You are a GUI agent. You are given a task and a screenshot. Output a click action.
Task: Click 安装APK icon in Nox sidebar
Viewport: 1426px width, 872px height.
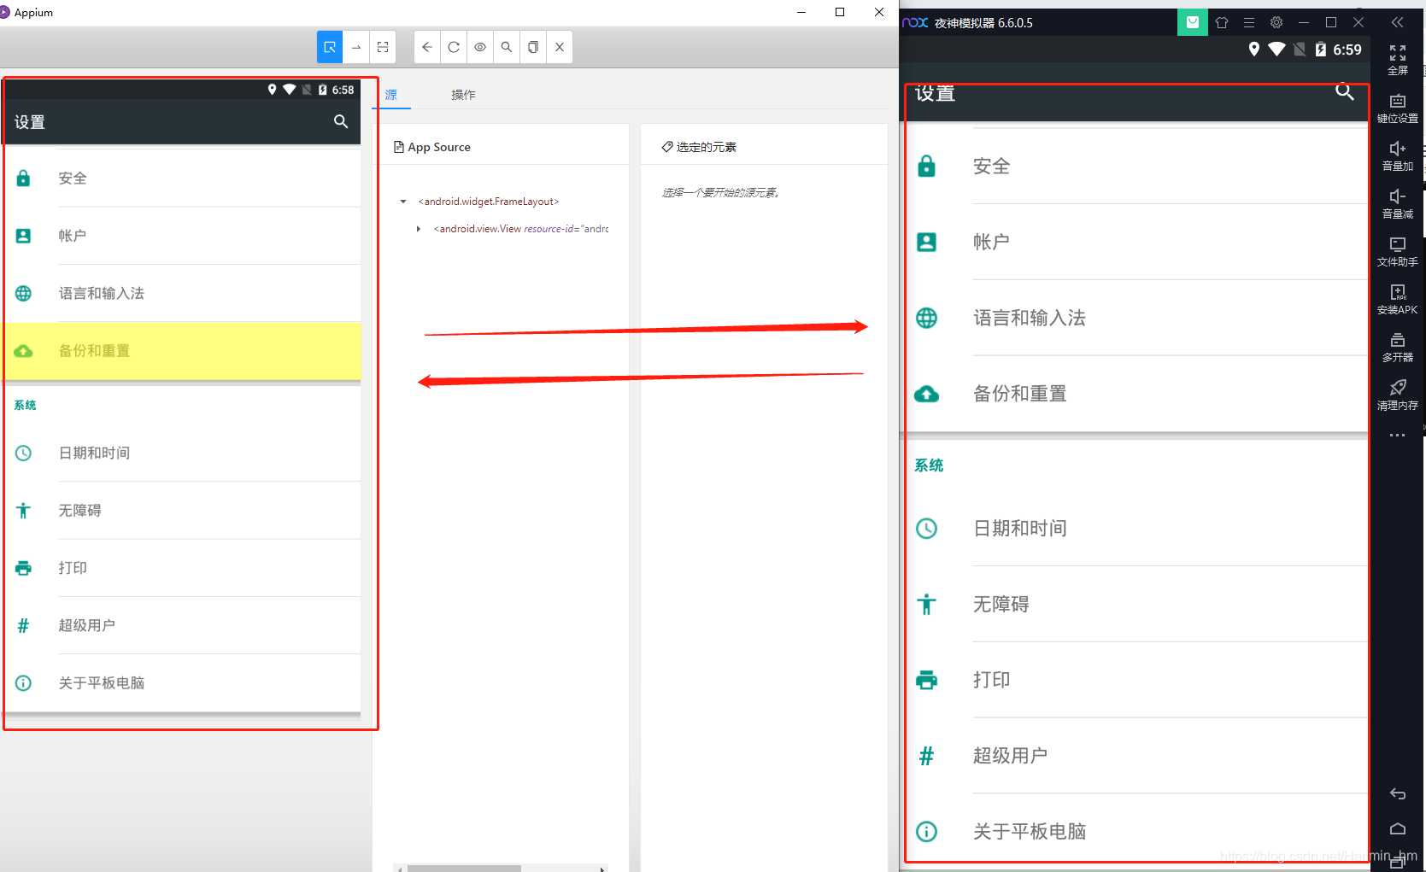[x=1397, y=300]
